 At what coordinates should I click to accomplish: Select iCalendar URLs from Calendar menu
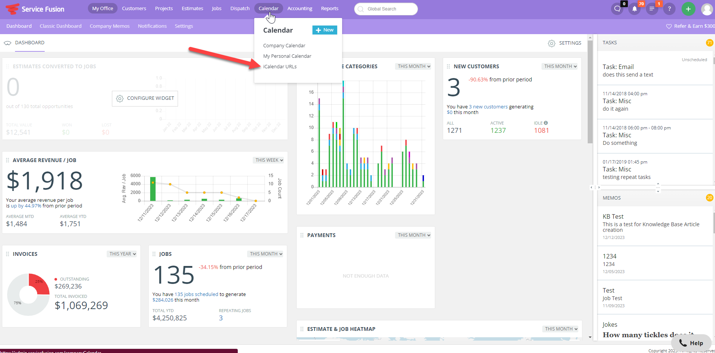(280, 66)
